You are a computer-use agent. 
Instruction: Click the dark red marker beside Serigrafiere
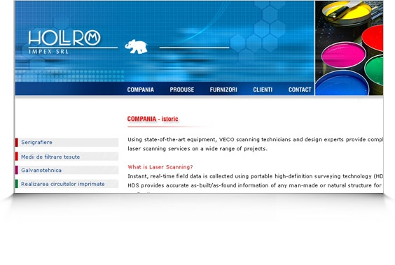pyautogui.click(x=17, y=143)
